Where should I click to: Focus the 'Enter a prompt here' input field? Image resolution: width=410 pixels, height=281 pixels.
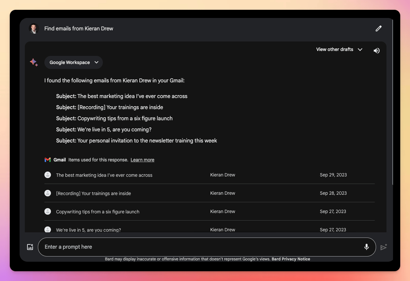(x=207, y=247)
